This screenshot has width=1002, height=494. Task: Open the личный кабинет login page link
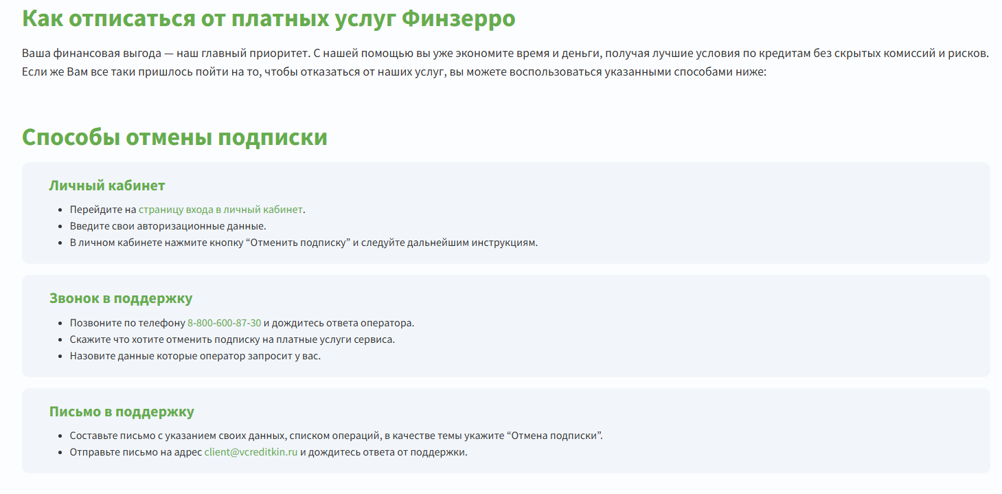click(220, 210)
